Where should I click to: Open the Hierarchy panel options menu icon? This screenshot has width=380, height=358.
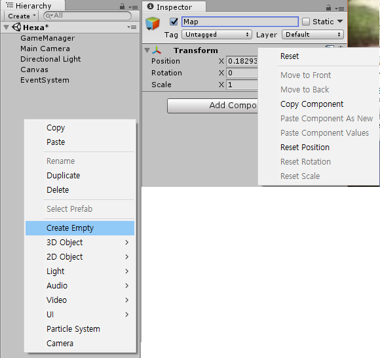[x=133, y=7]
